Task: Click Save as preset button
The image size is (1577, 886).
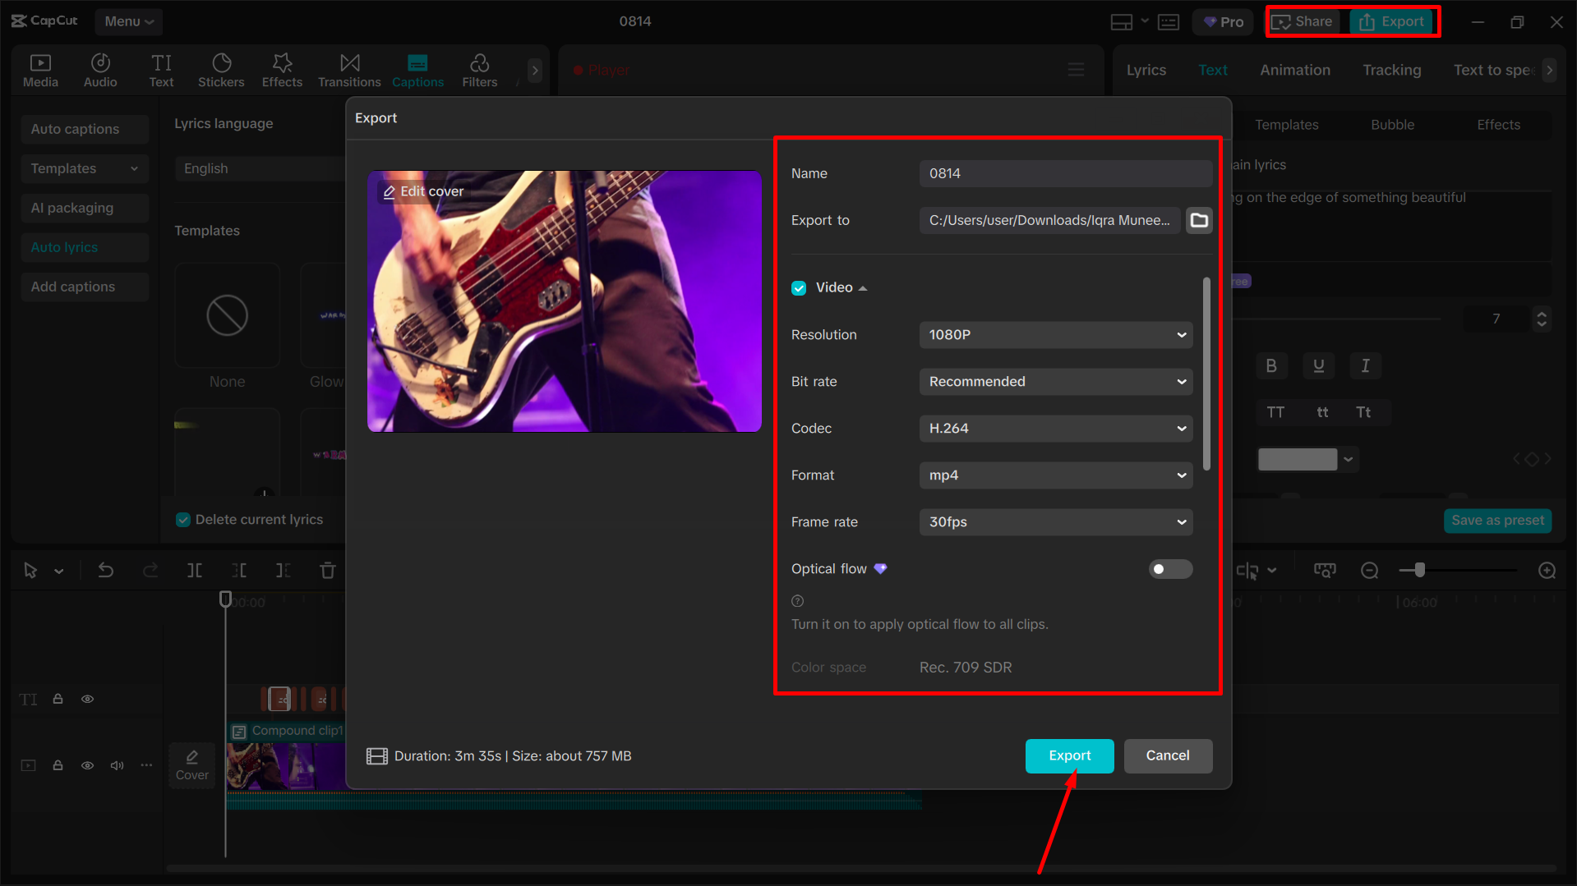Action: click(1496, 520)
